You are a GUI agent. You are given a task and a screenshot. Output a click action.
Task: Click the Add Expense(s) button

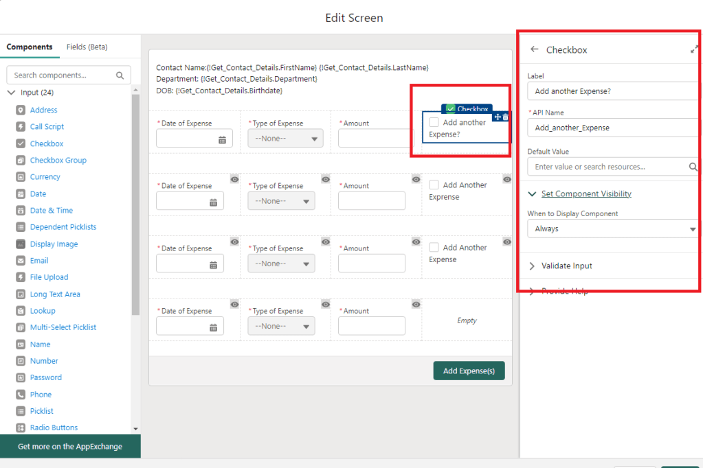click(x=469, y=371)
